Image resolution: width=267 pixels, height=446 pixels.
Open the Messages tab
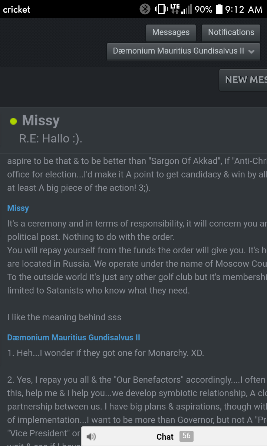coord(171,32)
